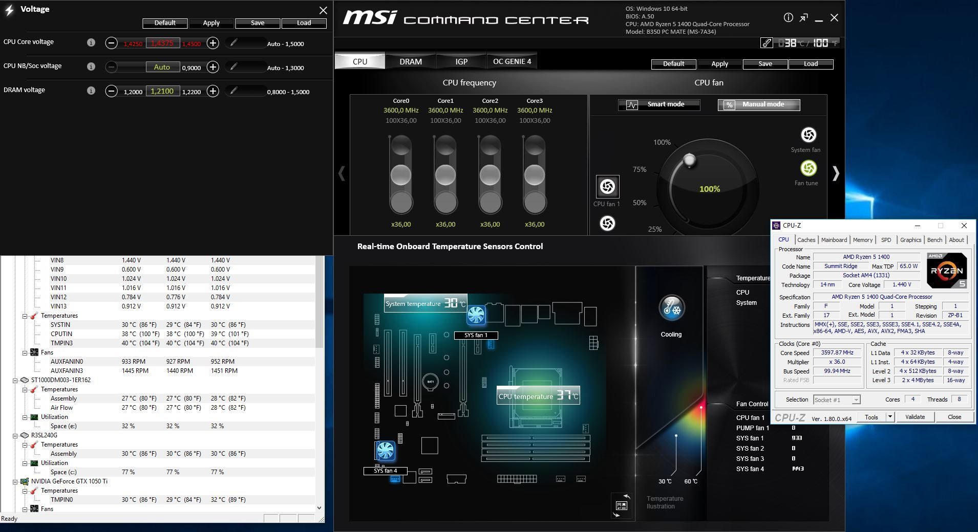
Task: Collapse Utilization node above Space (c:)
Action: tap(25, 463)
